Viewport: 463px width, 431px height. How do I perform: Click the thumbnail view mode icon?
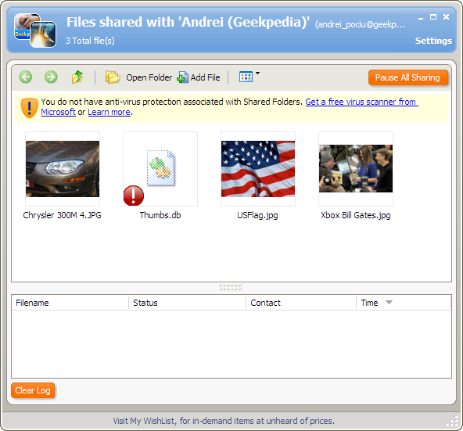[246, 77]
